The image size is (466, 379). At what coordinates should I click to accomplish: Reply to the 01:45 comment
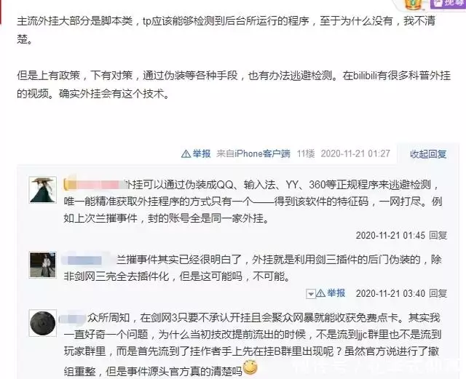438,235
